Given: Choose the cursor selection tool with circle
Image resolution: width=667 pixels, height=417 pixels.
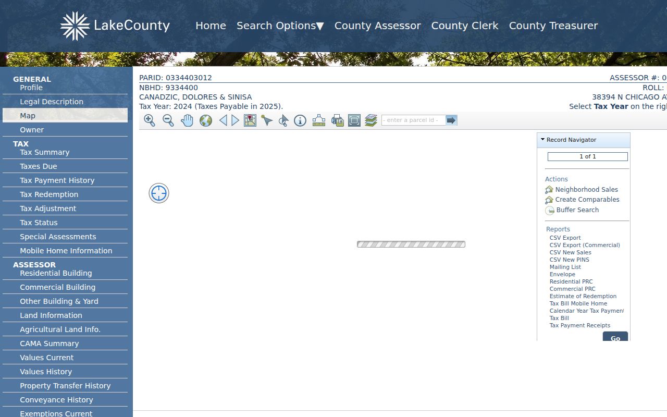Looking at the screenshot, I should (283, 120).
